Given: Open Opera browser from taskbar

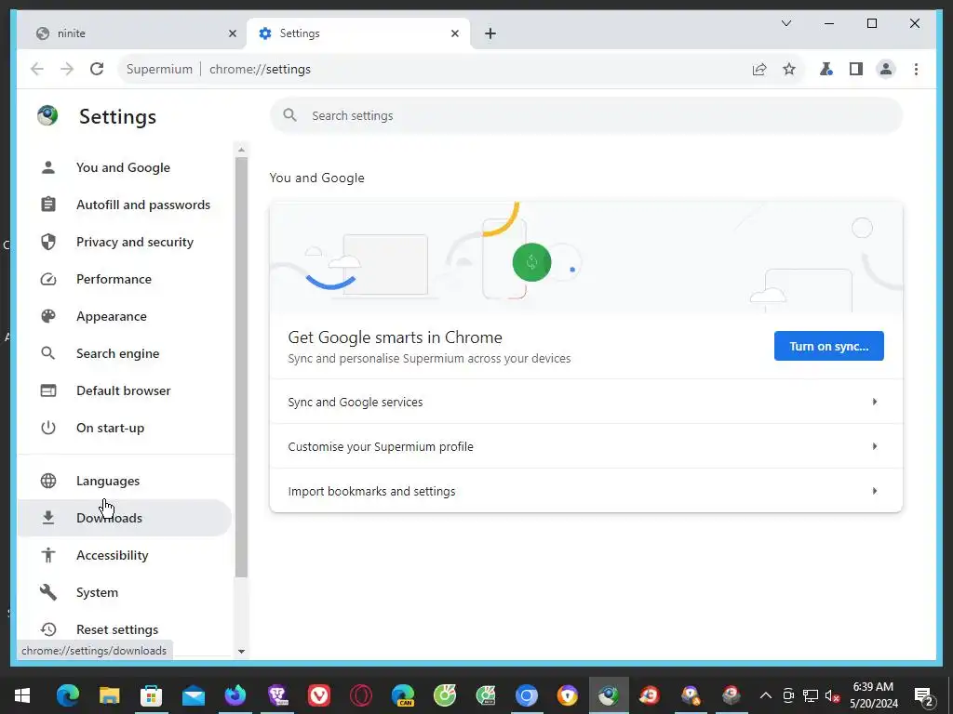Looking at the screenshot, I should click(x=361, y=695).
